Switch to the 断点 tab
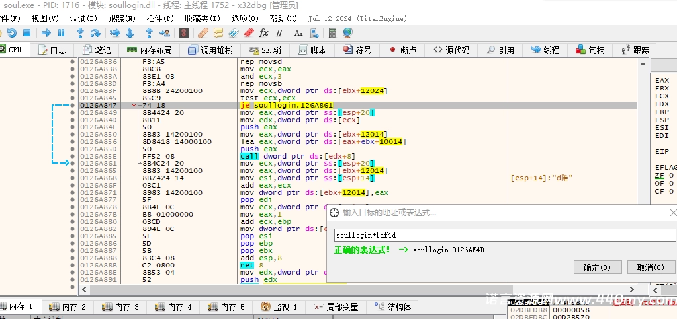 [x=403, y=50]
